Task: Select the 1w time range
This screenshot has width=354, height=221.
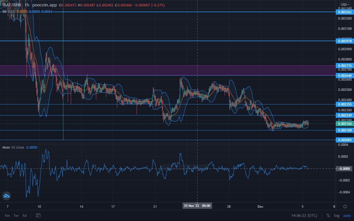Action: click(16, 215)
